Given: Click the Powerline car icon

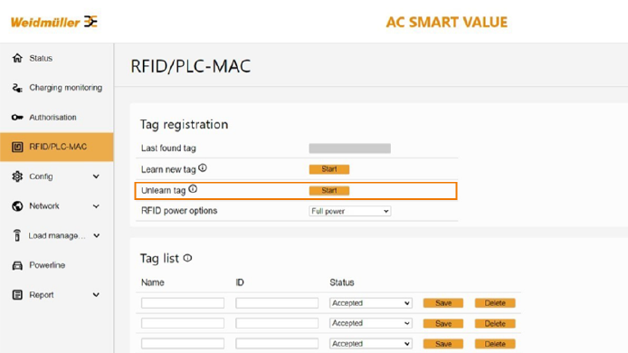Looking at the screenshot, I should 17,265.
